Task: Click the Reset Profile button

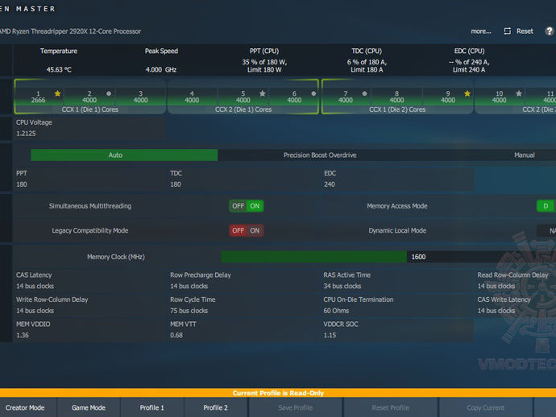Action: [x=390, y=407]
